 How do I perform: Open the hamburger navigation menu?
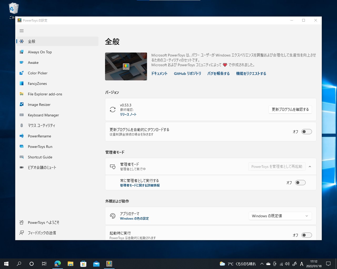[x=22, y=31]
